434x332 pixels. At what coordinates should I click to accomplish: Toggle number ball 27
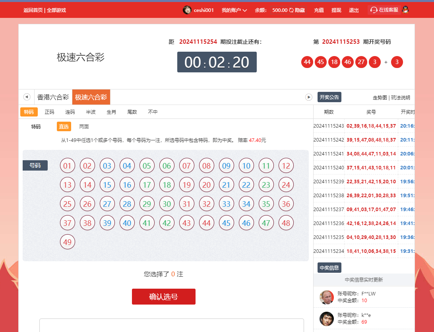point(107,204)
